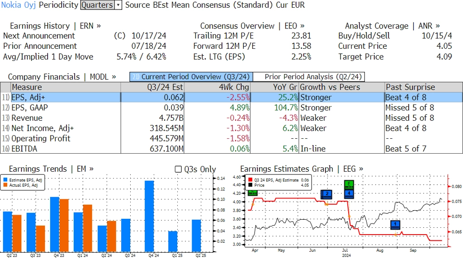The image size is (463, 259).
Task: Switch to Prior Period Analysis (Q2/24) tab
Action: click(x=309, y=77)
